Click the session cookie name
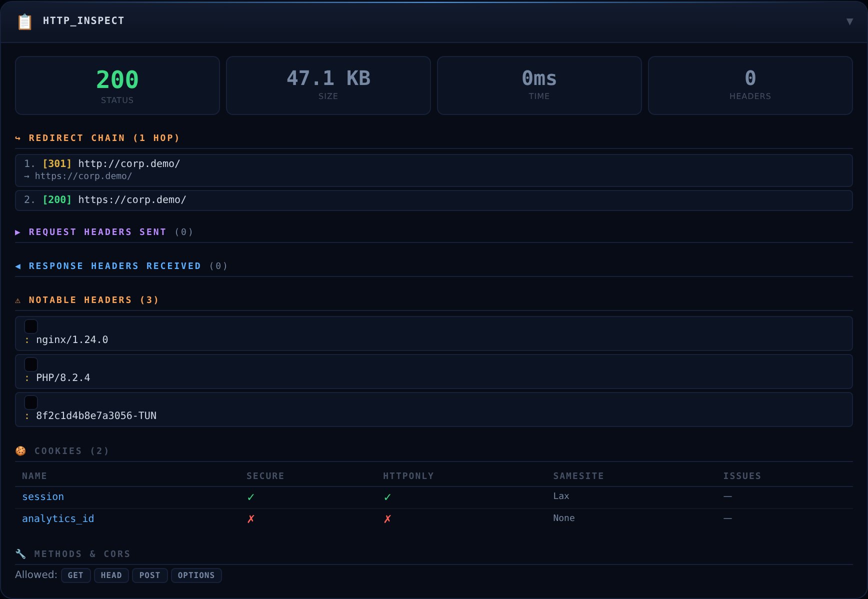The width and height of the screenshot is (868, 599). click(43, 497)
